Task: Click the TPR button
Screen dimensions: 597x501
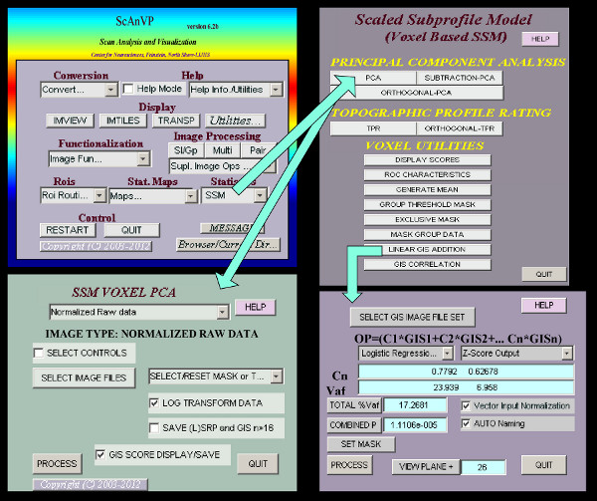Action: (x=373, y=128)
